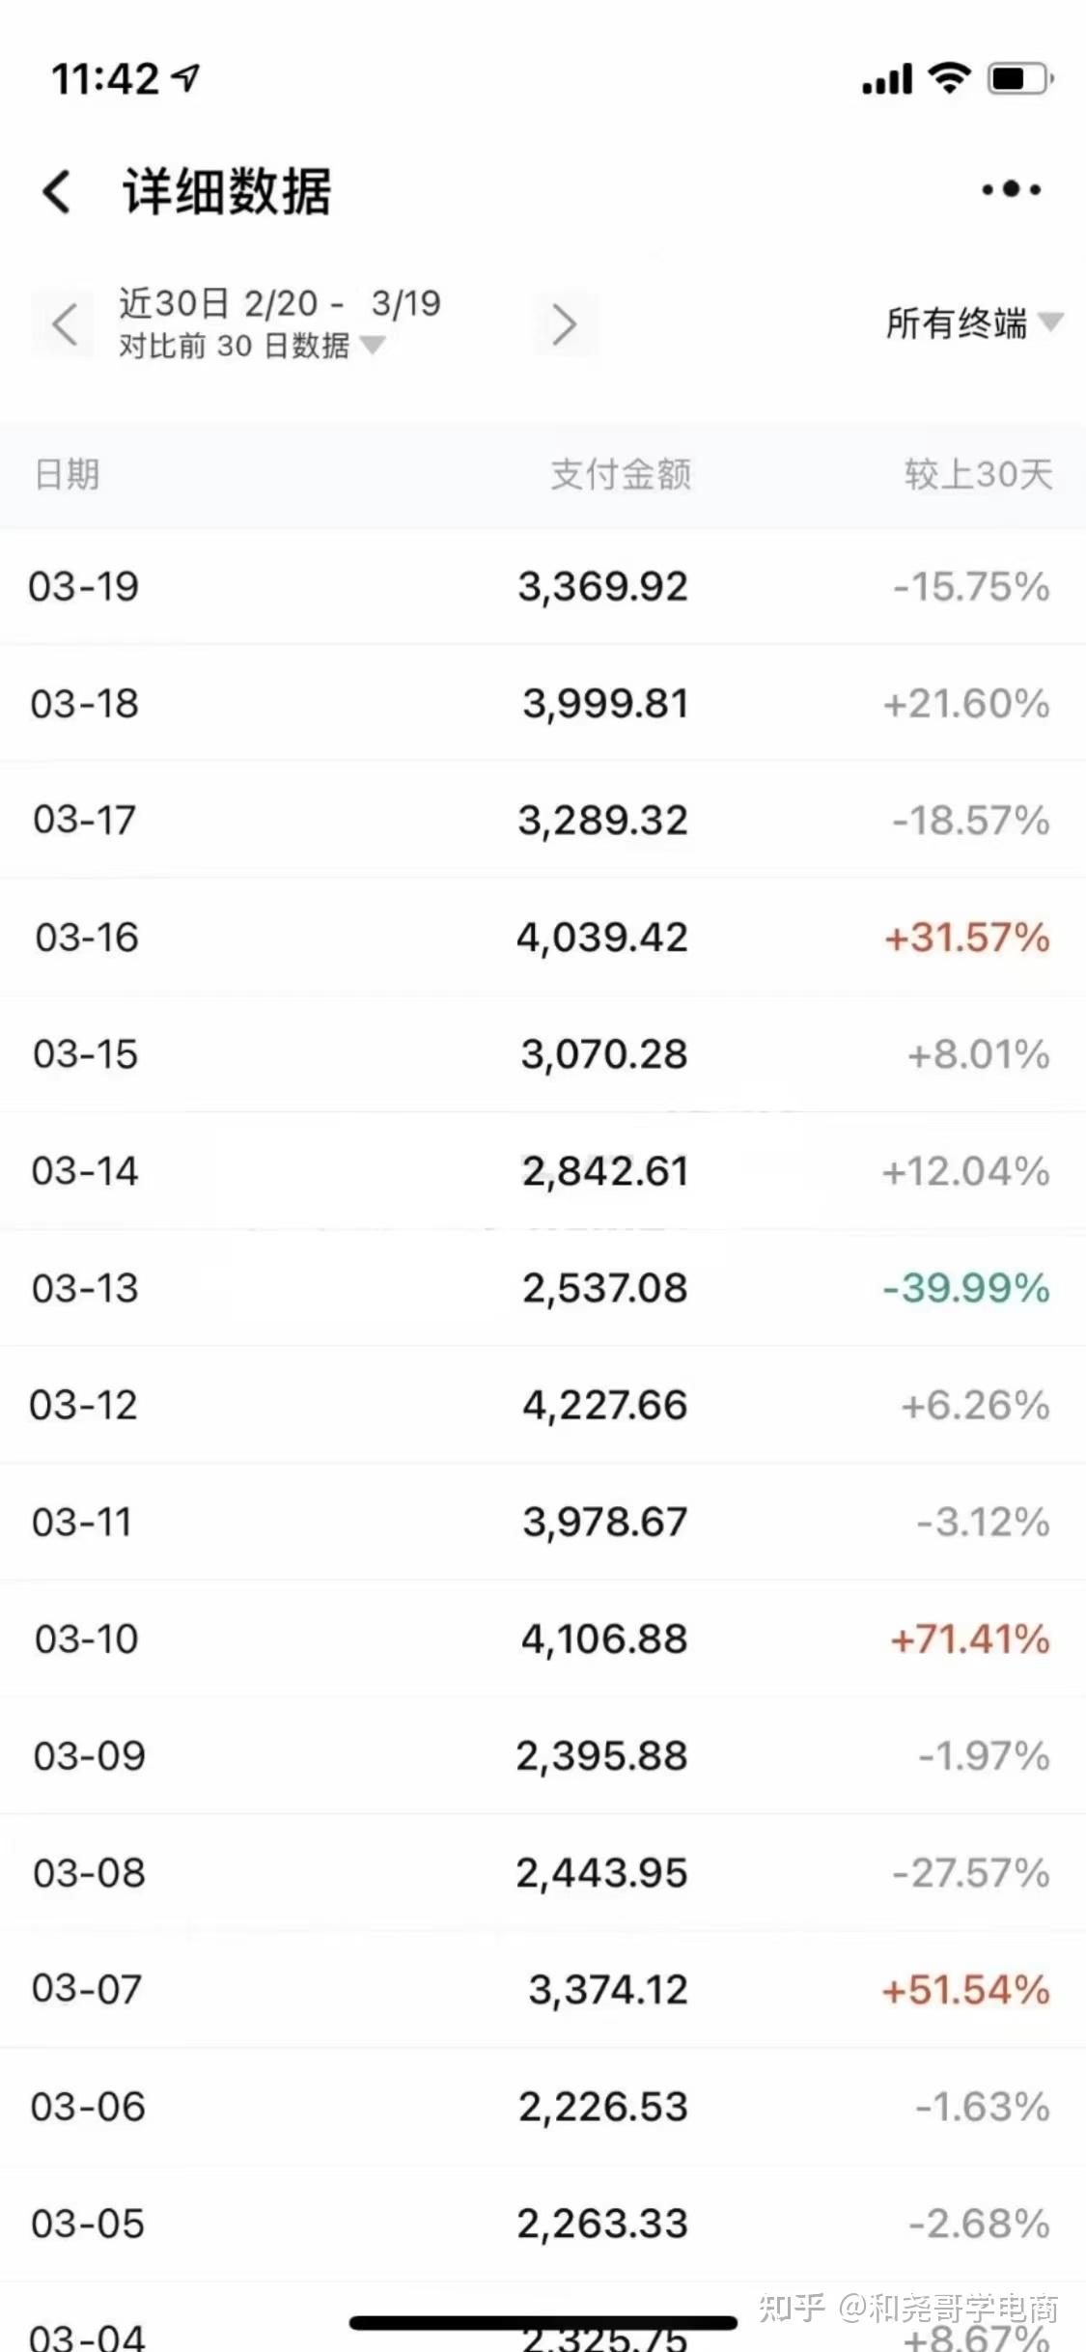
Task: Open the three-dot more options menu
Action: point(1011,189)
